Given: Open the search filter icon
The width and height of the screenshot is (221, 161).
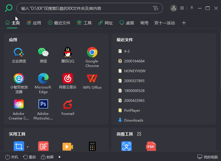Looking at the screenshot, I should [156, 8].
